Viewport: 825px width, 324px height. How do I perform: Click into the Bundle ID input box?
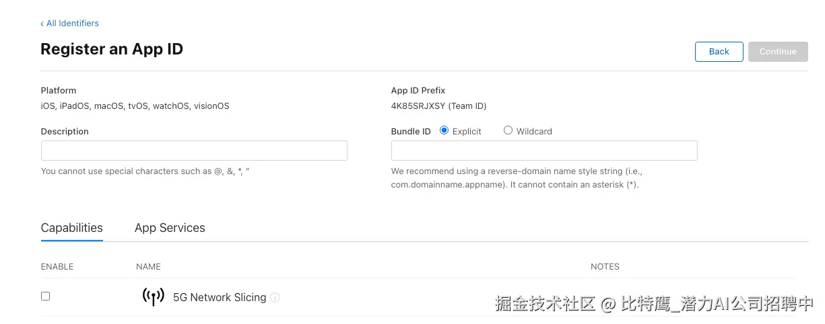click(x=544, y=151)
